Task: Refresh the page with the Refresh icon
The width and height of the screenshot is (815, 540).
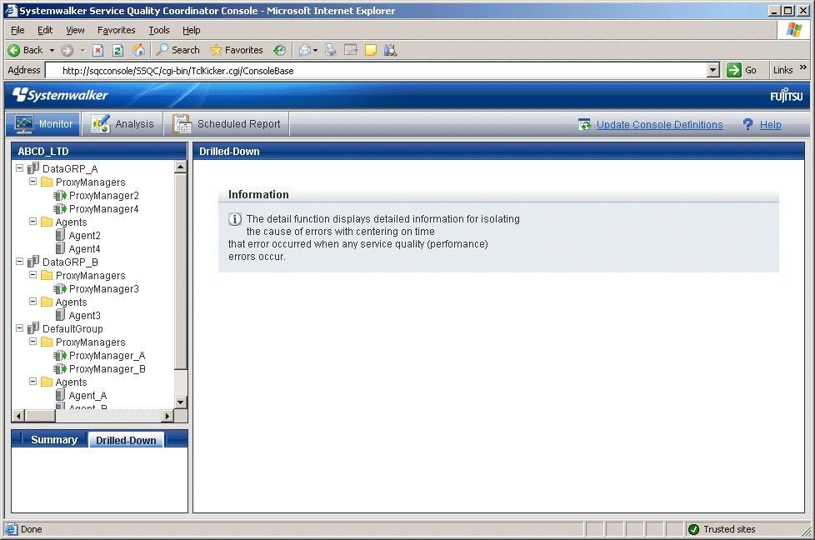Action: pyautogui.click(x=118, y=50)
